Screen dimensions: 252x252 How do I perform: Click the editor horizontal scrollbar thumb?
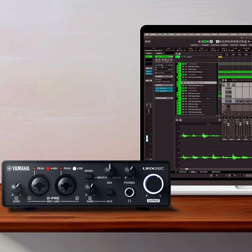(x=186, y=169)
